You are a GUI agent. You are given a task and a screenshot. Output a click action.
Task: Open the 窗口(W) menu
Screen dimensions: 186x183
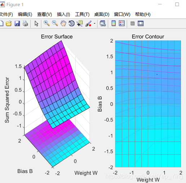coord(122,14)
